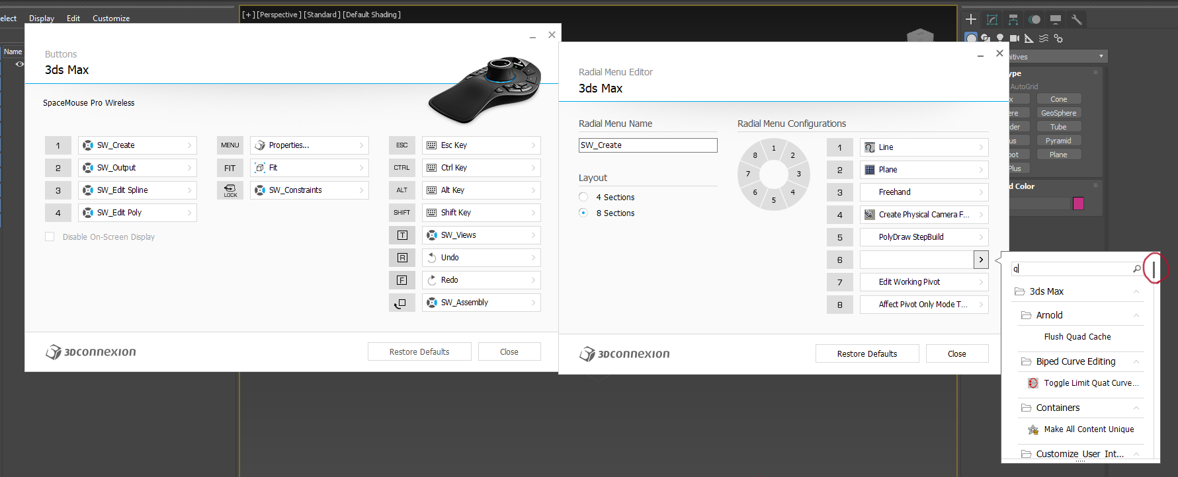The image size is (1178, 477).
Task: Click the R right view button icon
Action: pyautogui.click(x=401, y=258)
